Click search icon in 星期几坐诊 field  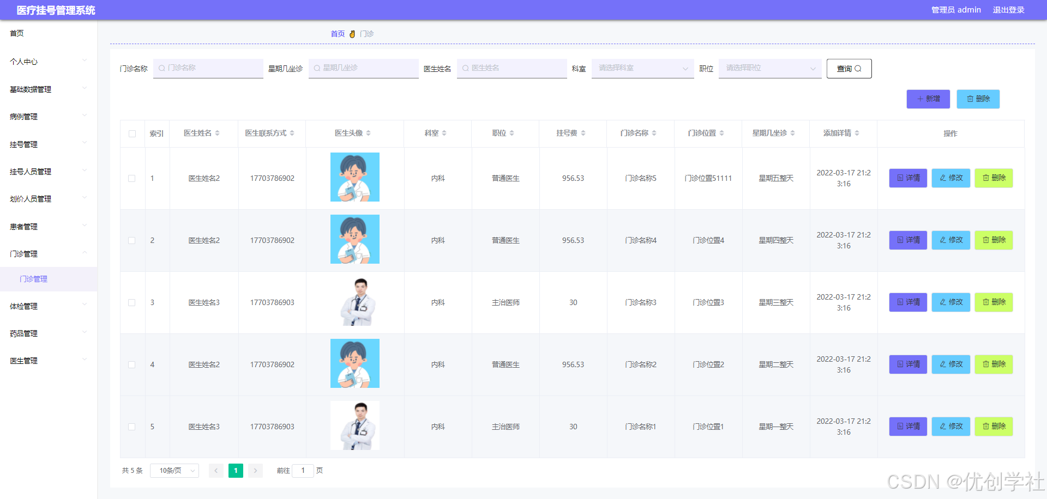[x=317, y=68]
